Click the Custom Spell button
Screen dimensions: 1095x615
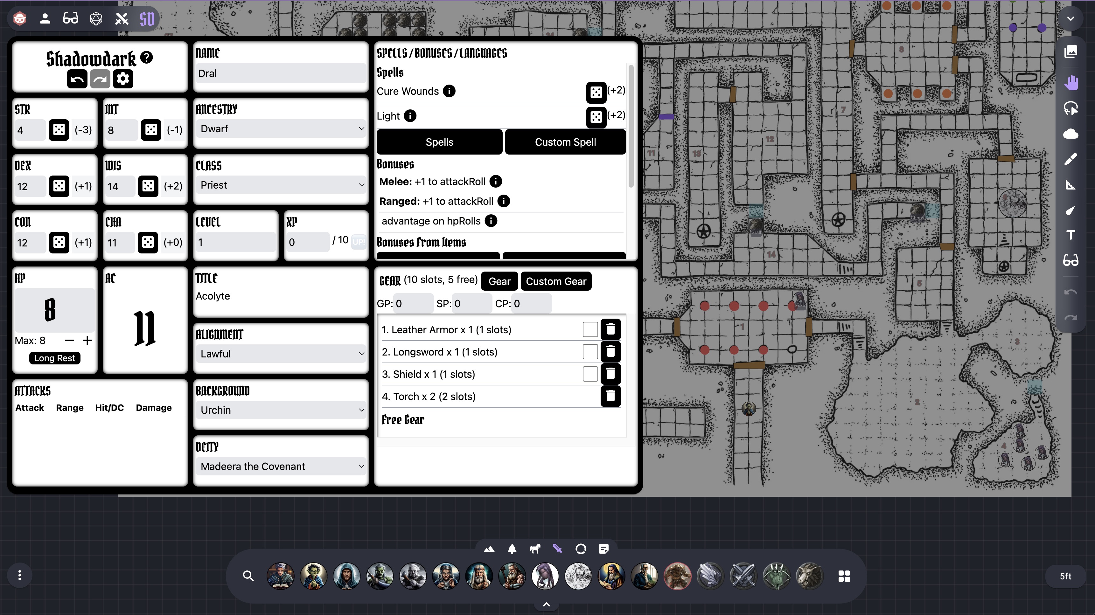click(565, 142)
